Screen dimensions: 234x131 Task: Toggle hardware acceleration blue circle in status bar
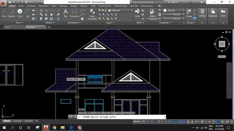coord(219,122)
